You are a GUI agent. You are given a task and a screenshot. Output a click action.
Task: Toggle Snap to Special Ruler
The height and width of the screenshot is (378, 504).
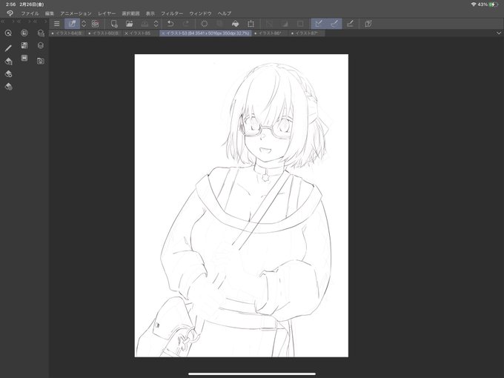(x=334, y=24)
